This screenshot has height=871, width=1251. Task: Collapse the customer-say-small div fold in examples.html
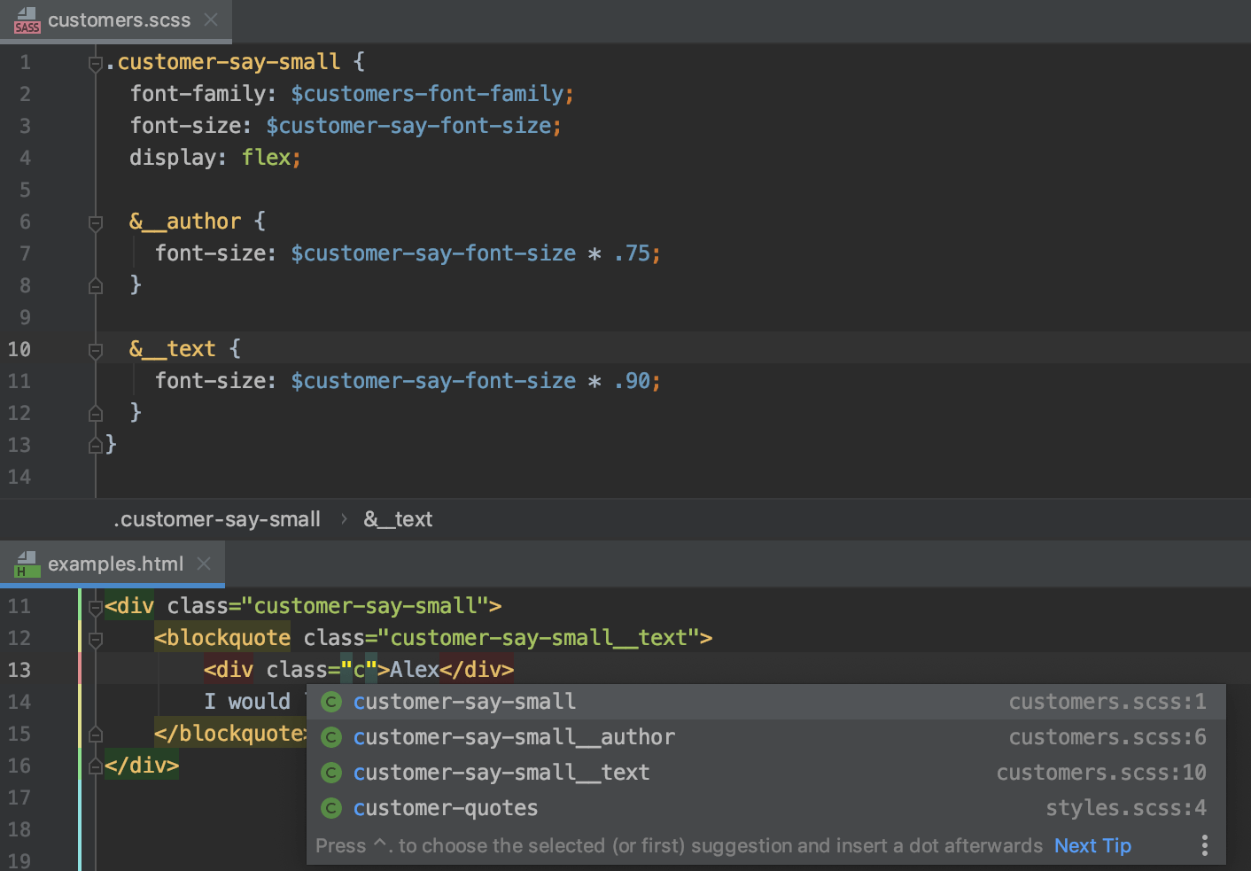pyautogui.click(x=95, y=606)
